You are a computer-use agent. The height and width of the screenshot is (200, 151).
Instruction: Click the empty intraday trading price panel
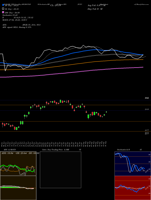[x=60, y=170]
